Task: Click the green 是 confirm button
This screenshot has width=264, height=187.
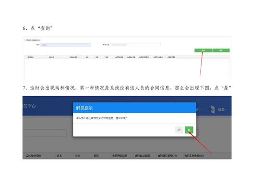Action: 189,130
